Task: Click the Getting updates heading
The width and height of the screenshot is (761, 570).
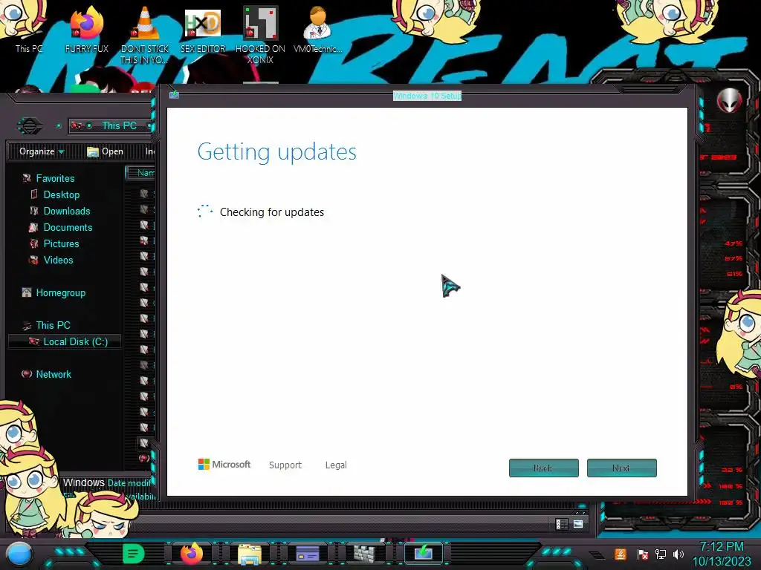Action: coord(276,151)
